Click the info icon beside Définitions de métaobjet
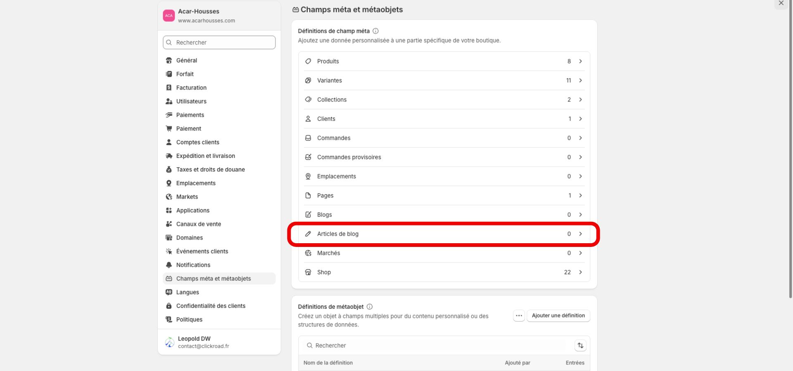The image size is (793, 371). coord(370,307)
